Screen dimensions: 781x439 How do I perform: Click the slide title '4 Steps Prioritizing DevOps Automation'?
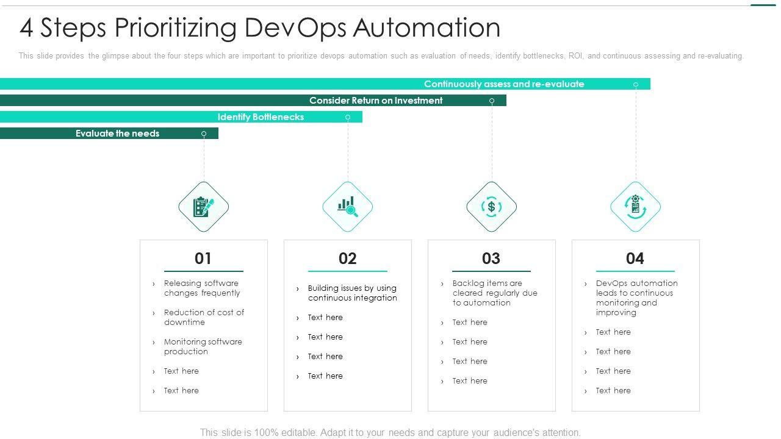coord(260,28)
